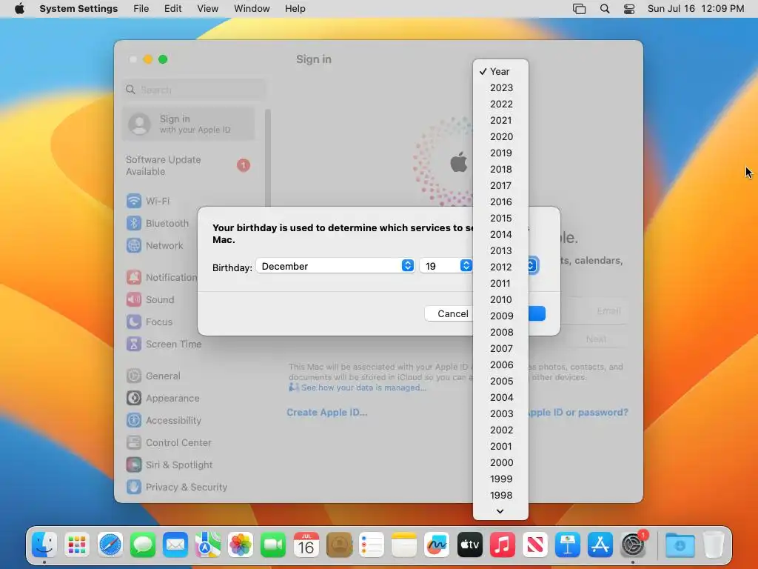Click Stage Manager menu bar icon
758x569 pixels.
(579, 9)
